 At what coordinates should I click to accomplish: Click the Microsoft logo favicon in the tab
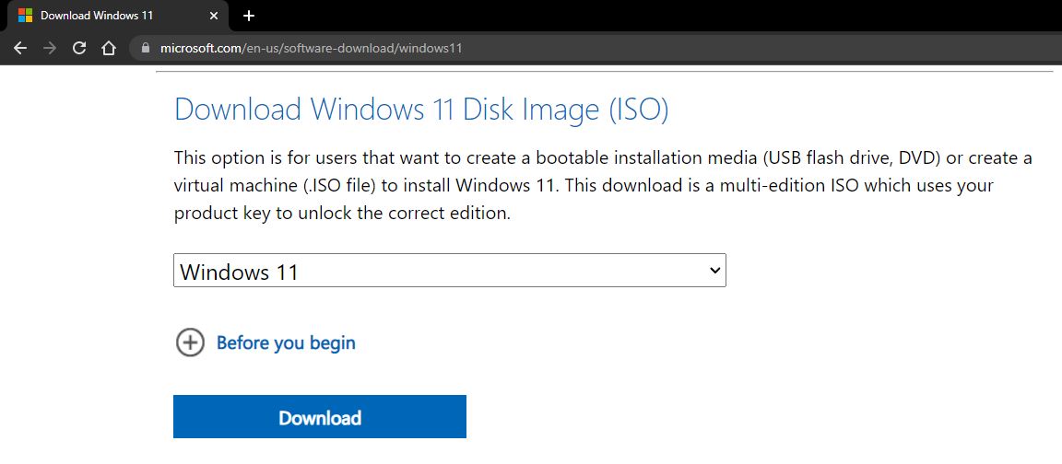click(25, 15)
